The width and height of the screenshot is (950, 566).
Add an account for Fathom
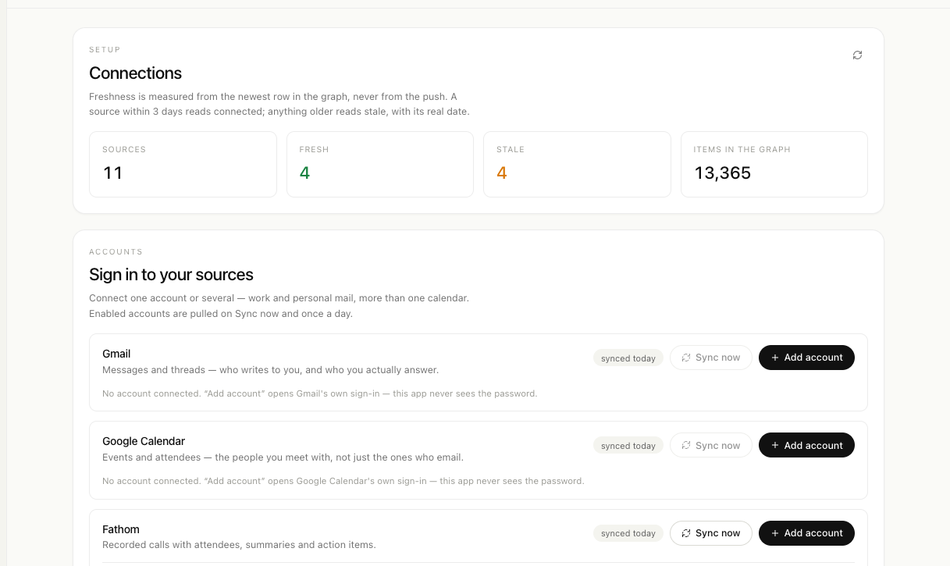[806, 533]
